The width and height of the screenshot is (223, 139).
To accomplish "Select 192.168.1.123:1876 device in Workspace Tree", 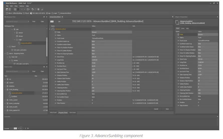I will point(22,64).
